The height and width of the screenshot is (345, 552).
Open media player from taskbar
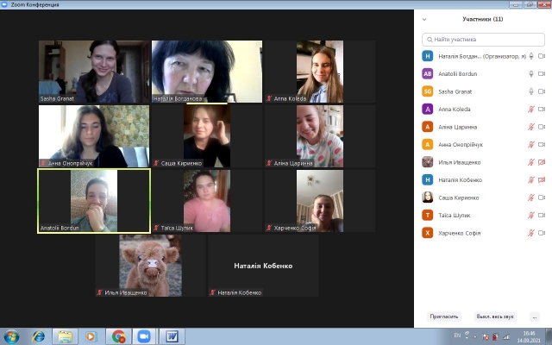point(91,336)
